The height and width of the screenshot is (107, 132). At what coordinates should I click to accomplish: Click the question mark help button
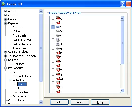pyautogui.click(x=123, y=4)
